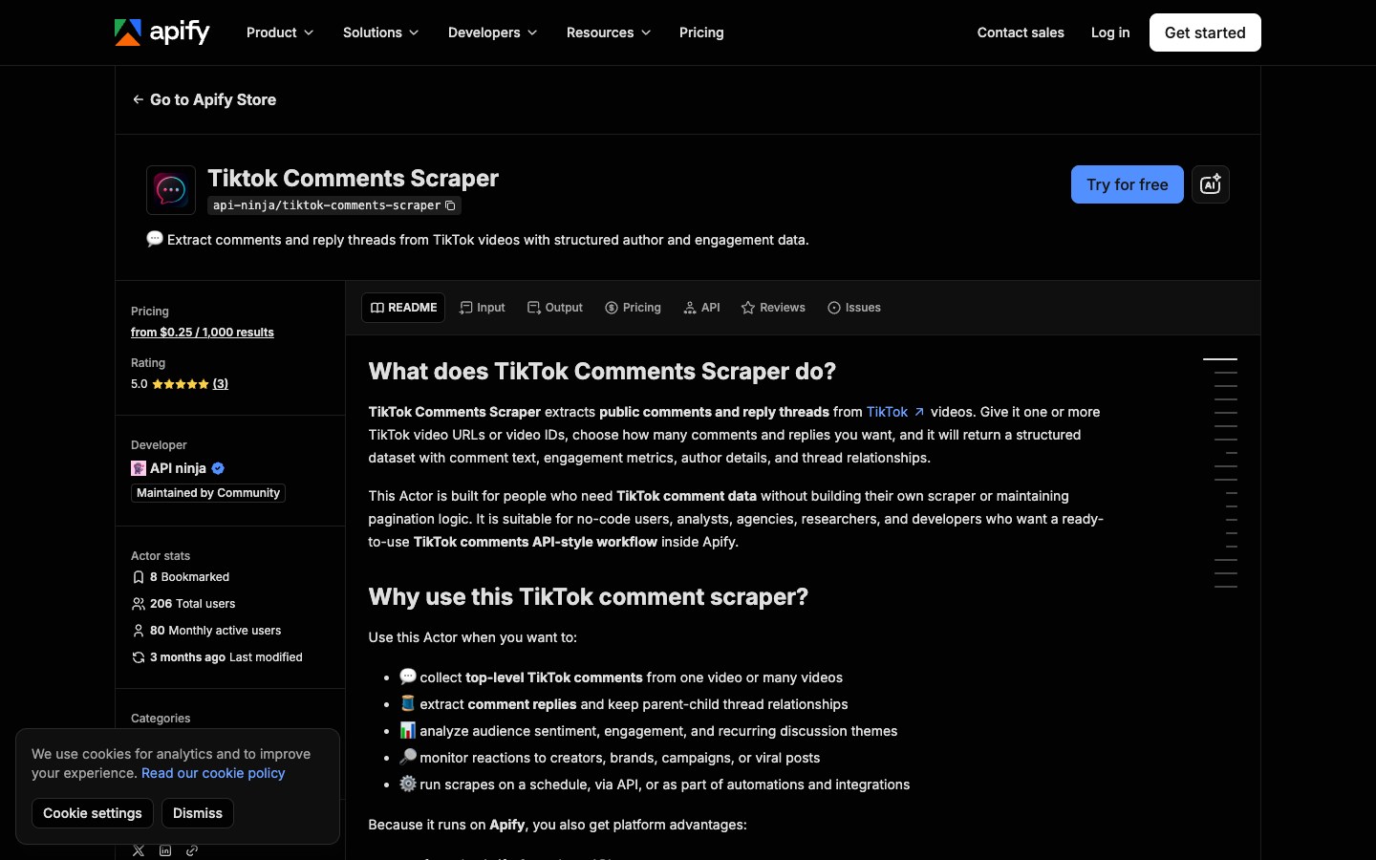Click the Try for free button
Image resolution: width=1376 pixels, height=860 pixels.
tap(1128, 184)
